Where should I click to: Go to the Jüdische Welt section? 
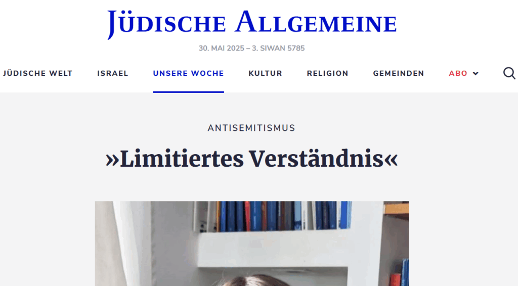(37, 73)
